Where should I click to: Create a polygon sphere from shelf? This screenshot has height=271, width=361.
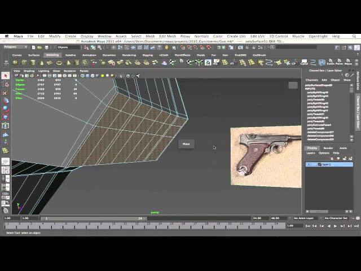click(x=15, y=63)
